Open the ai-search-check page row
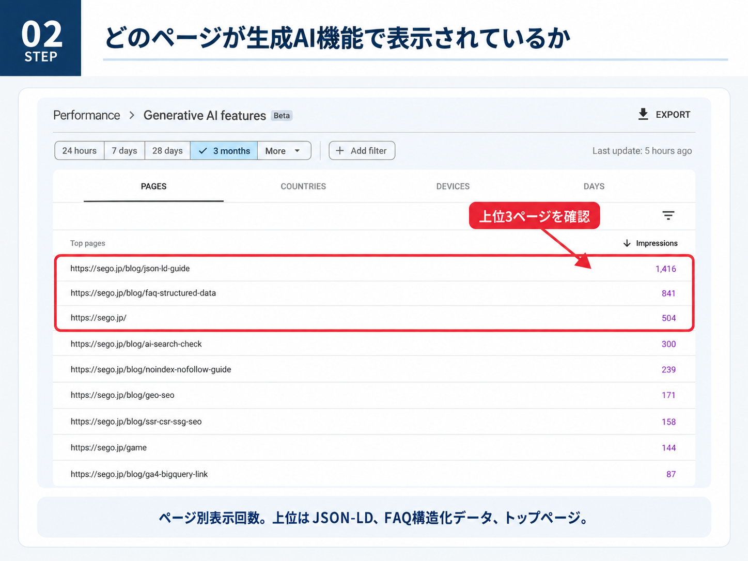 pyautogui.click(x=374, y=344)
